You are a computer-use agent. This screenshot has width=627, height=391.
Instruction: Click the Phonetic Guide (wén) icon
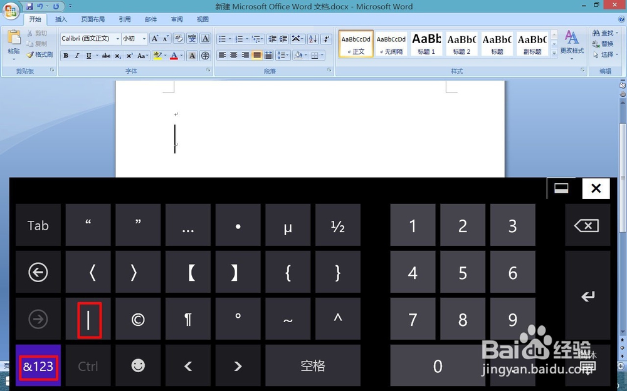192,38
